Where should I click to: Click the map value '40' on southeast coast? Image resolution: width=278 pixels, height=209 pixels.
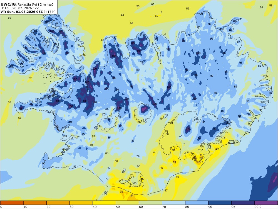(x=177, y=177)
